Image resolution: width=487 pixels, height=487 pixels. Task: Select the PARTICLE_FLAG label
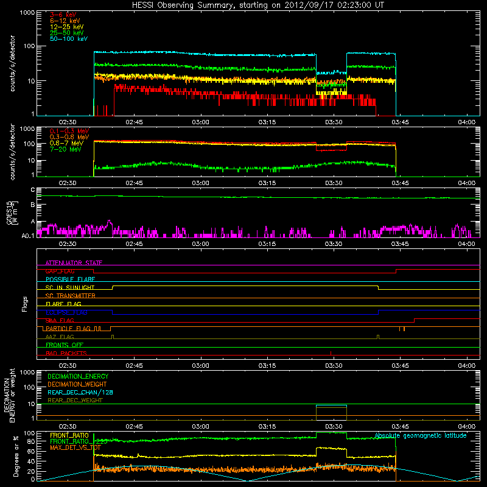[x=68, y=329]
